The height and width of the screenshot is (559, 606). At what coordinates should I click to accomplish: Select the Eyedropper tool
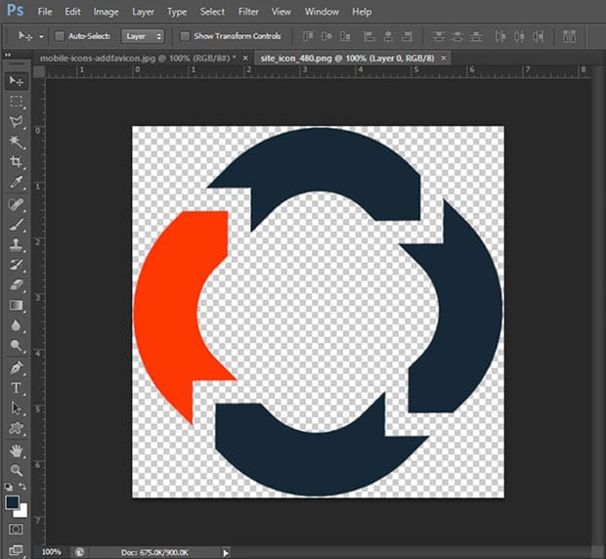tap(16, 182)
